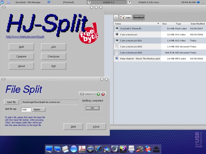206x154 pixels.
Task: Open the blue loudspeaker volume icon
Action: 107,149
